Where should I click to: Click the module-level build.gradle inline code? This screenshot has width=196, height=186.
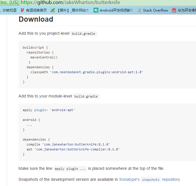click(86, 96)
